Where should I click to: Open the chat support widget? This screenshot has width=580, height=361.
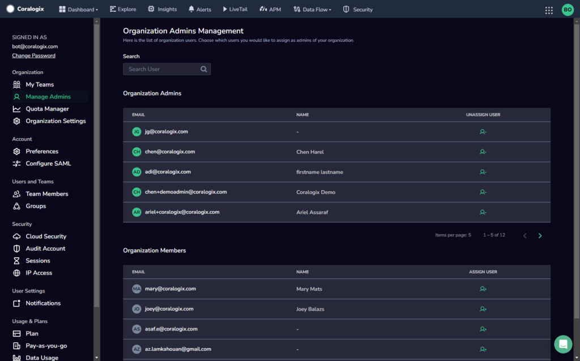(563, 345)
